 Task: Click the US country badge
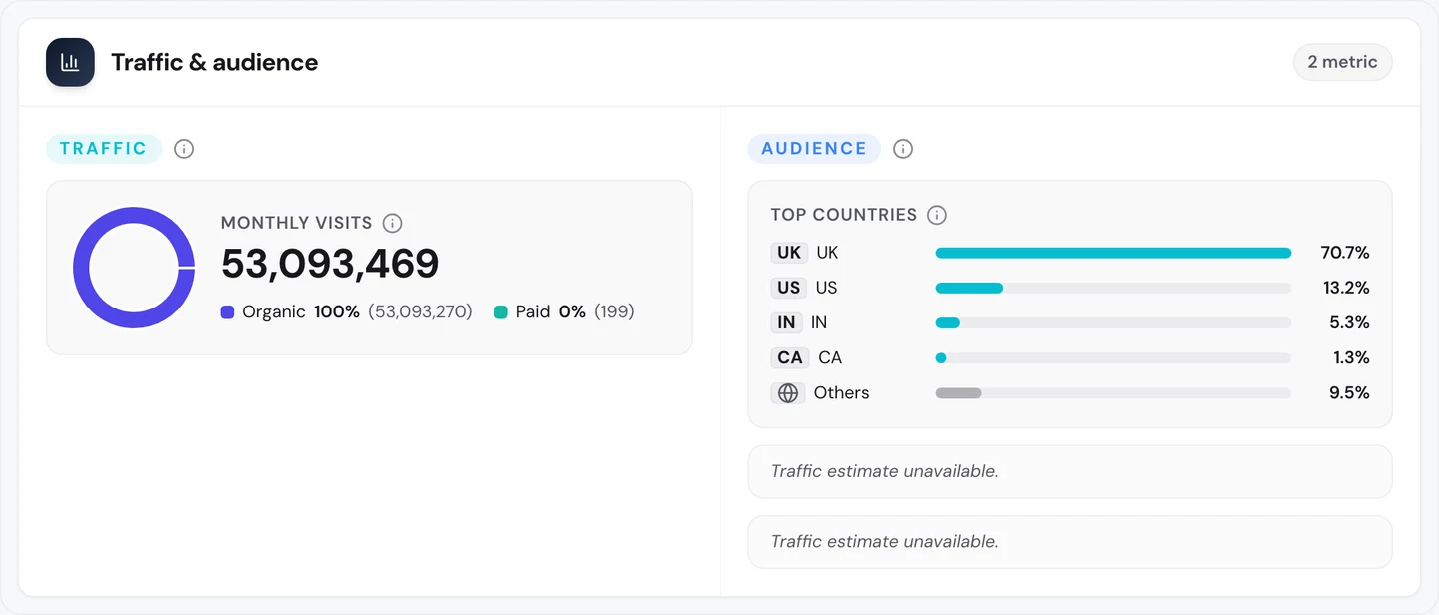(x=789, y=288)
